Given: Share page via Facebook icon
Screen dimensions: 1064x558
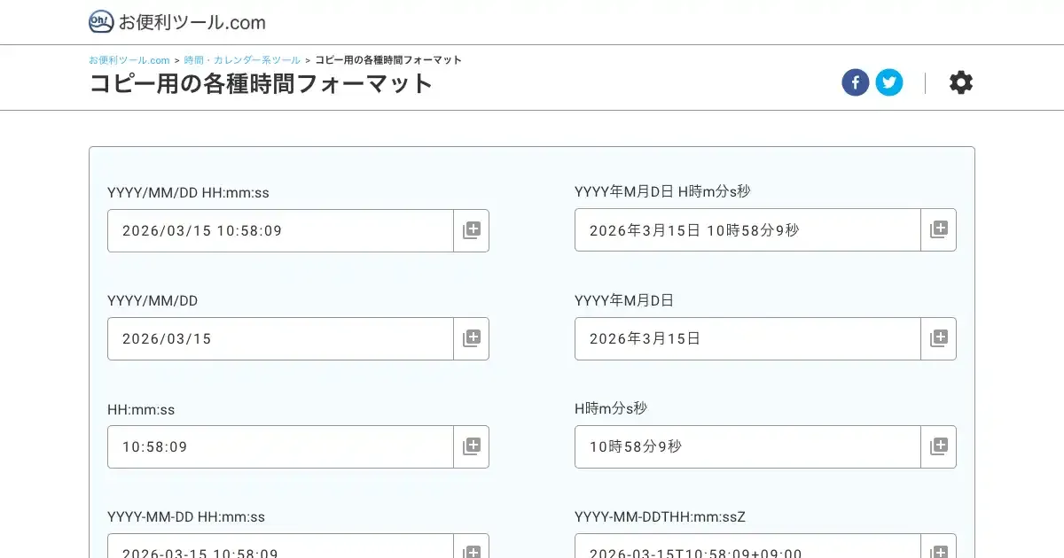Looking at the screenshot, I should [855, 83].
